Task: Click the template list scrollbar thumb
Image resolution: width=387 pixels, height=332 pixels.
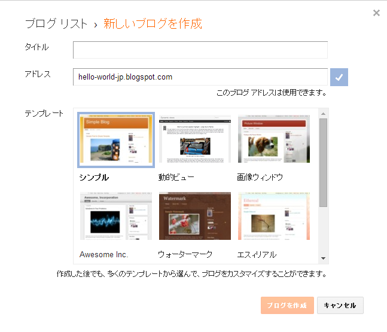Action: point(323,163)
